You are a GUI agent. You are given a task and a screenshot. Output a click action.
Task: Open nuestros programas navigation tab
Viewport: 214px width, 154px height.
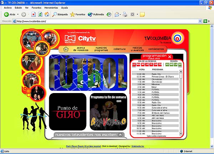(101, 49)
